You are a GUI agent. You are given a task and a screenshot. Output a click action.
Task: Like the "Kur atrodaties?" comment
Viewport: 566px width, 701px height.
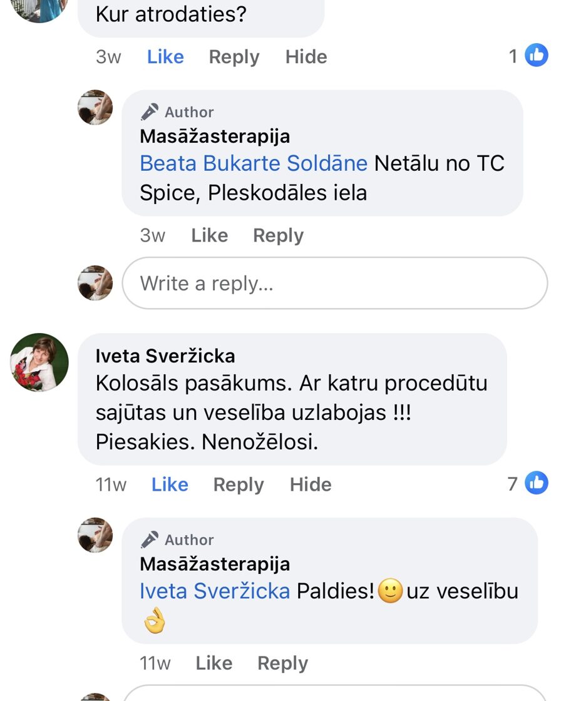pyautogui.click(x=165, y=57)
